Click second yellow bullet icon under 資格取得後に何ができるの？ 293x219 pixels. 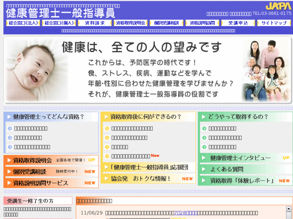(107, 138)
